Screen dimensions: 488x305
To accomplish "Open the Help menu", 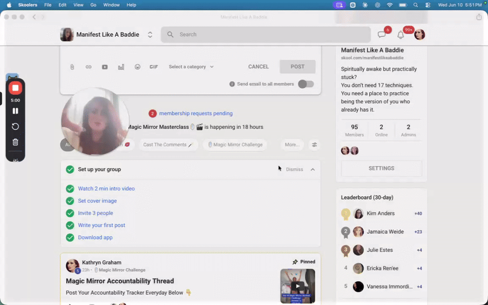I will (132, 5).
